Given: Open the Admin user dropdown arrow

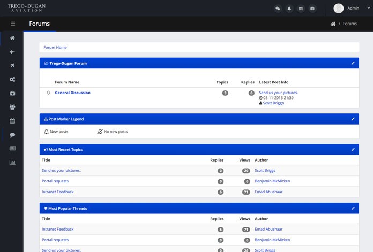Looking at the screenshot, I should (x=369, y=8).
